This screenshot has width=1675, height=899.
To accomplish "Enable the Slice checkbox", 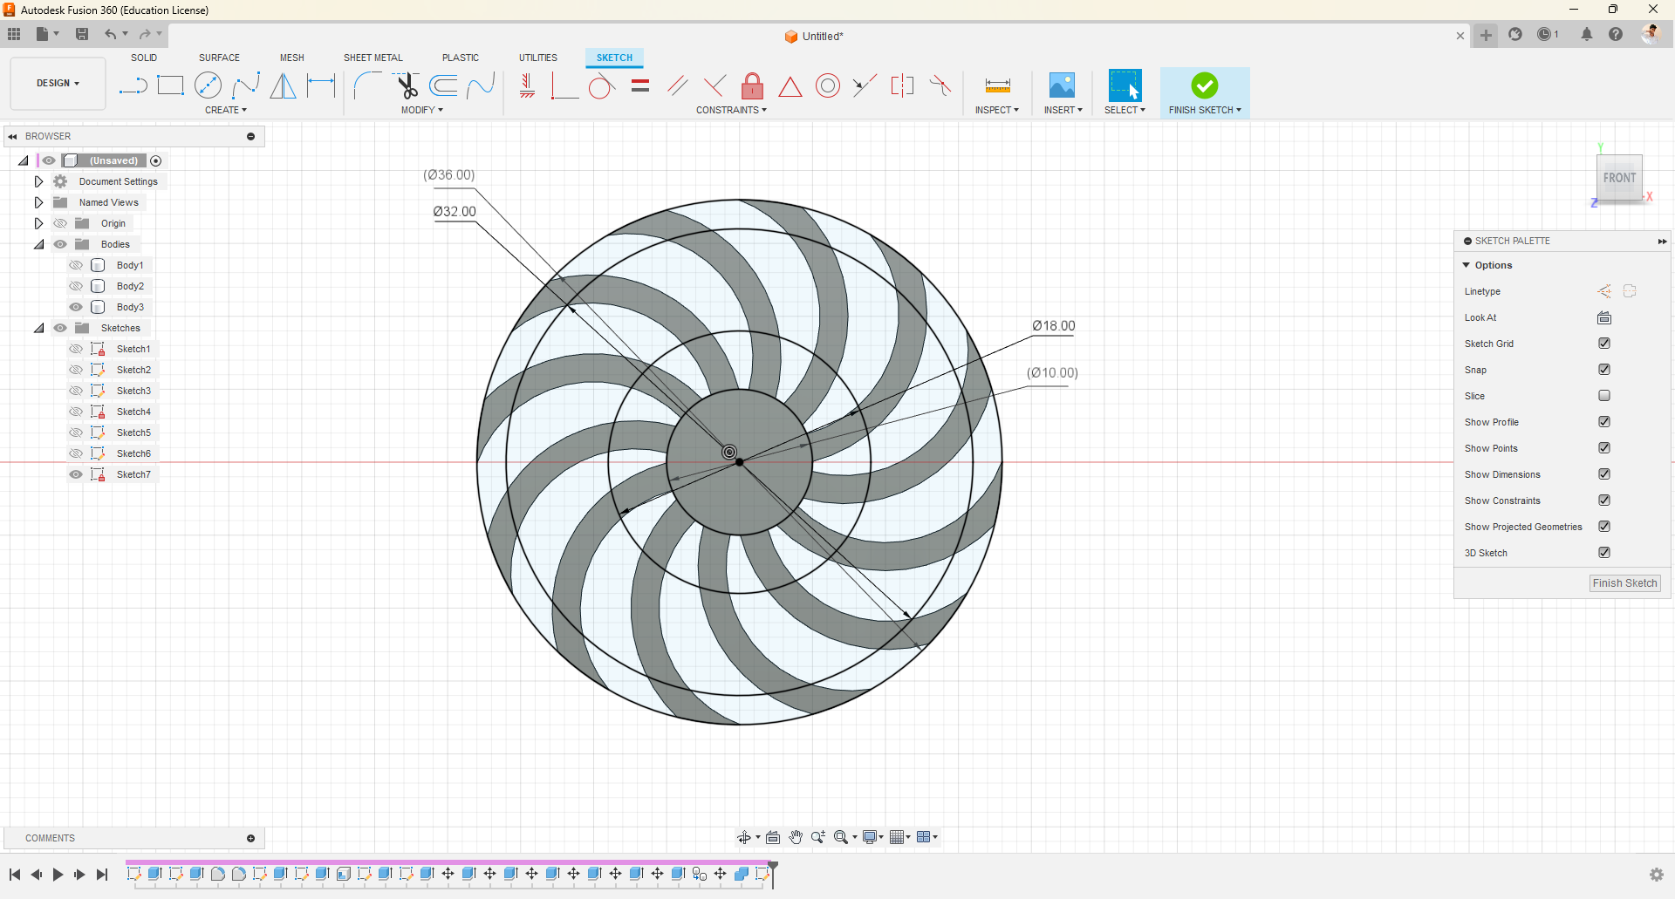I will point(1603,396).
